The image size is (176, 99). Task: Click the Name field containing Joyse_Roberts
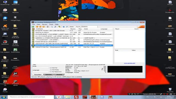coord(86,27)
